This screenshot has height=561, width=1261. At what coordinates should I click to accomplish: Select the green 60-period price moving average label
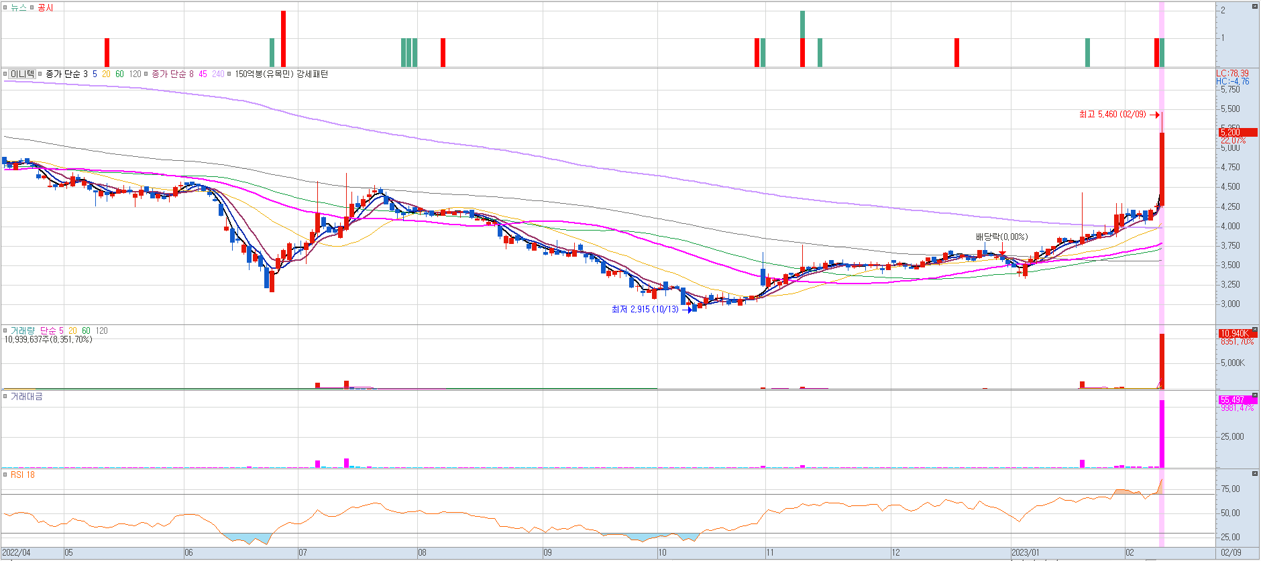pos(119,74)
